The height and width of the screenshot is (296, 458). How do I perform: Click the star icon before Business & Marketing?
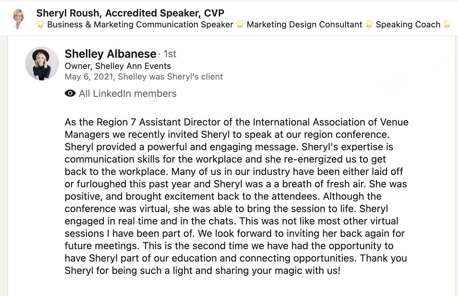click(x=40, y=24)
